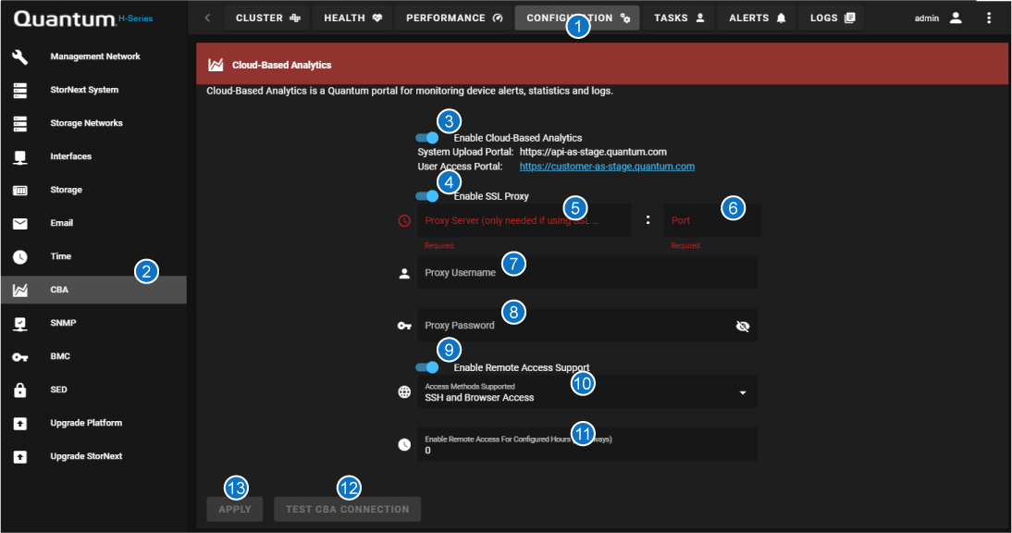Viewport: 1012px width, 533px height.
Task: Select Interfaces in sidebar
Action: tap(93, 156)
